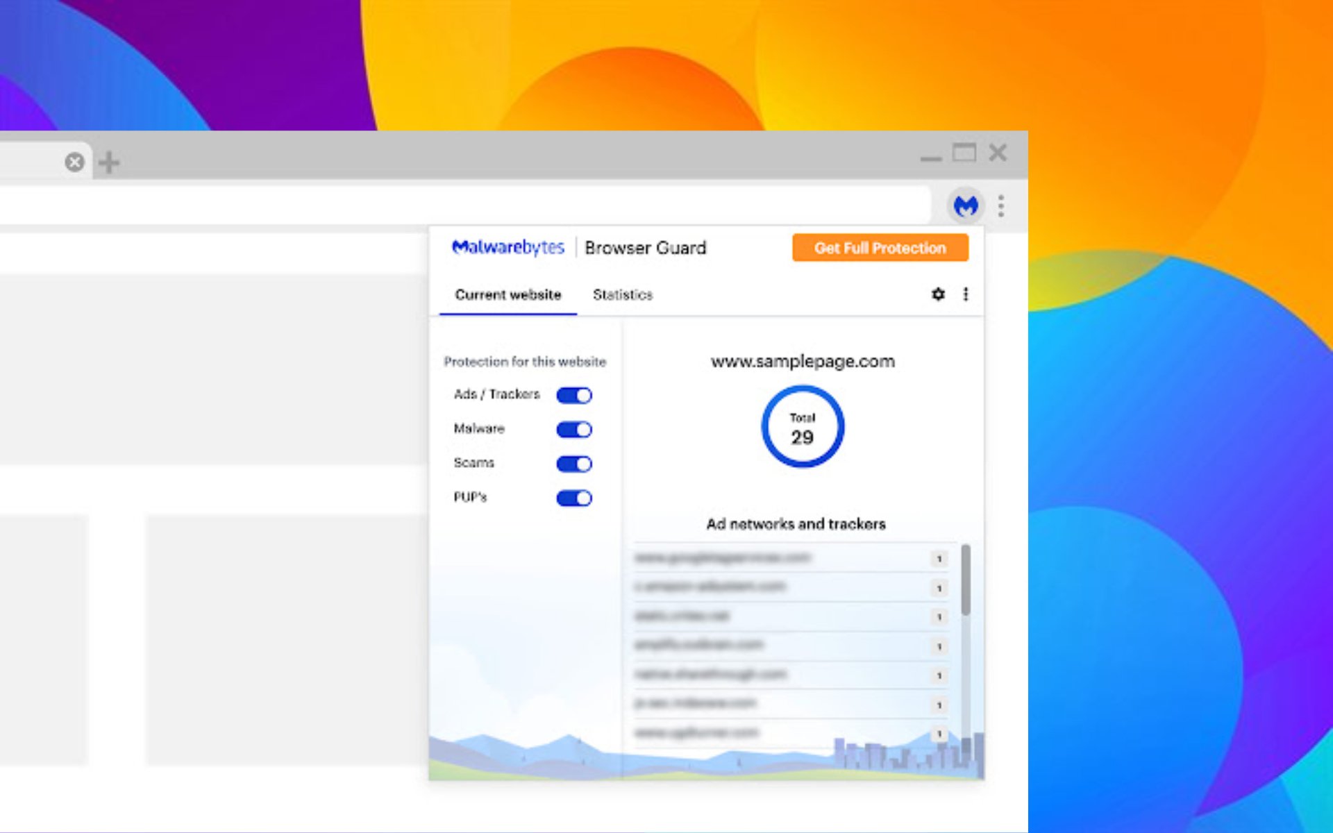Toggle Malware protection switch
Image resolution: width=1333 pixels, height=833 pixels.
pos(574,430)
